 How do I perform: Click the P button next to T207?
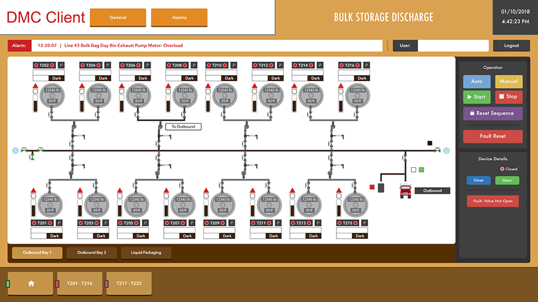click(192, 223)
